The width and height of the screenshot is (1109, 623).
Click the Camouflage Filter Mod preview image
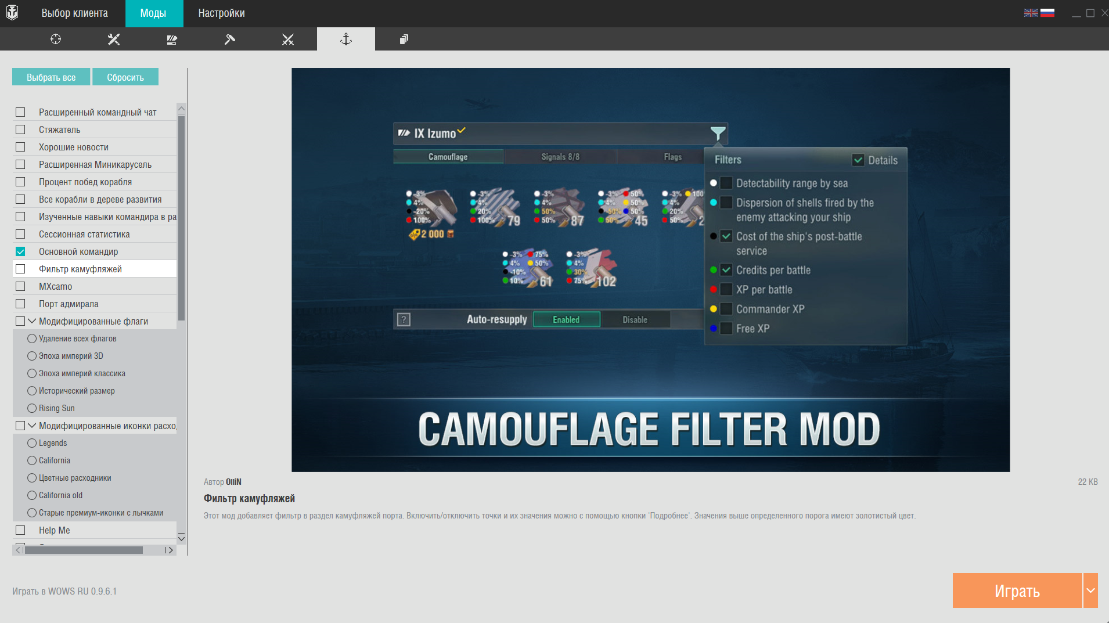(x=650, y=269)
